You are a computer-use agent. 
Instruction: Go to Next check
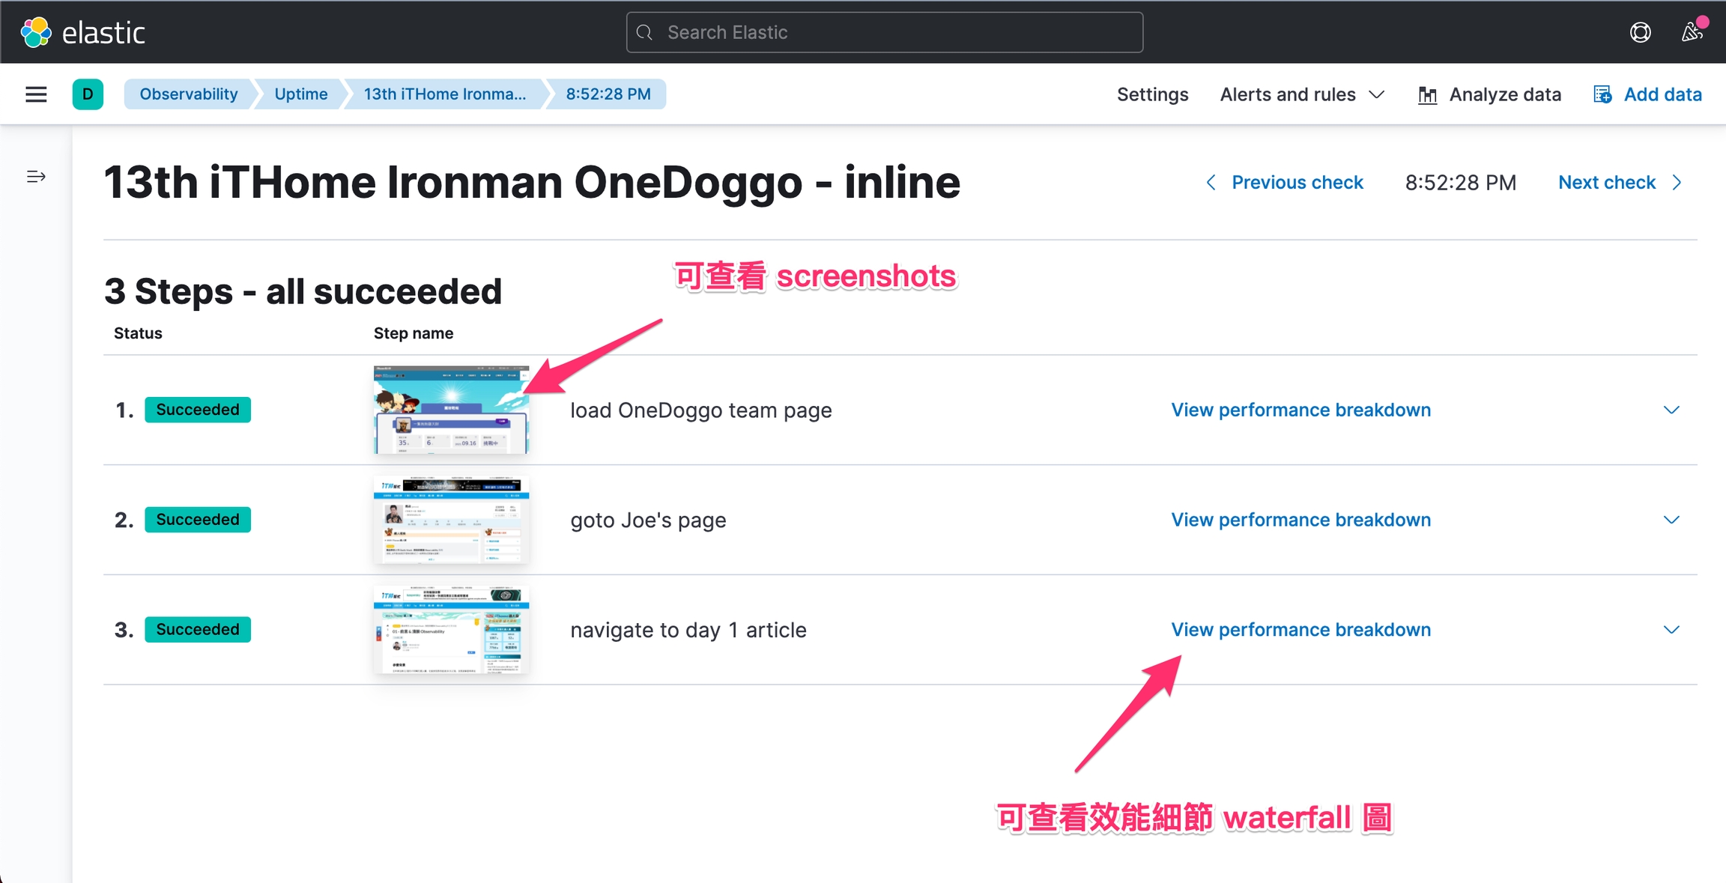(1607, 182)
